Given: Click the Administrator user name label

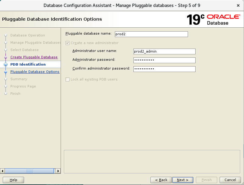Looking at the screenshot, I should coord(95,51).
